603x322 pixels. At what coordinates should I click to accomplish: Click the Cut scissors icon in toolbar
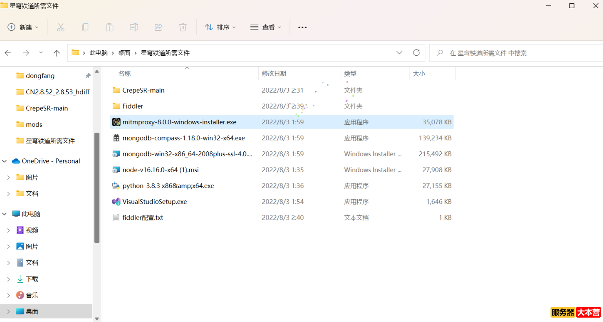pyautogui.click(x=60, y=27)
